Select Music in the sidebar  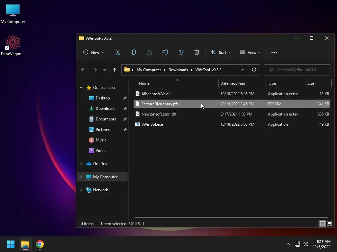[101, 140]
